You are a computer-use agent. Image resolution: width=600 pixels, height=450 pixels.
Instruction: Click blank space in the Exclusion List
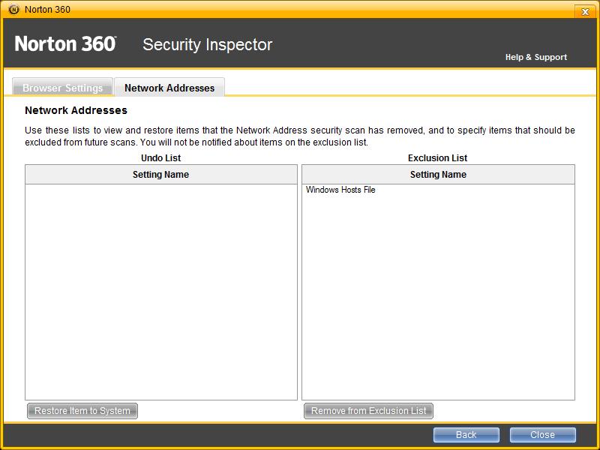pyautogui.click(x=438, y=300)
